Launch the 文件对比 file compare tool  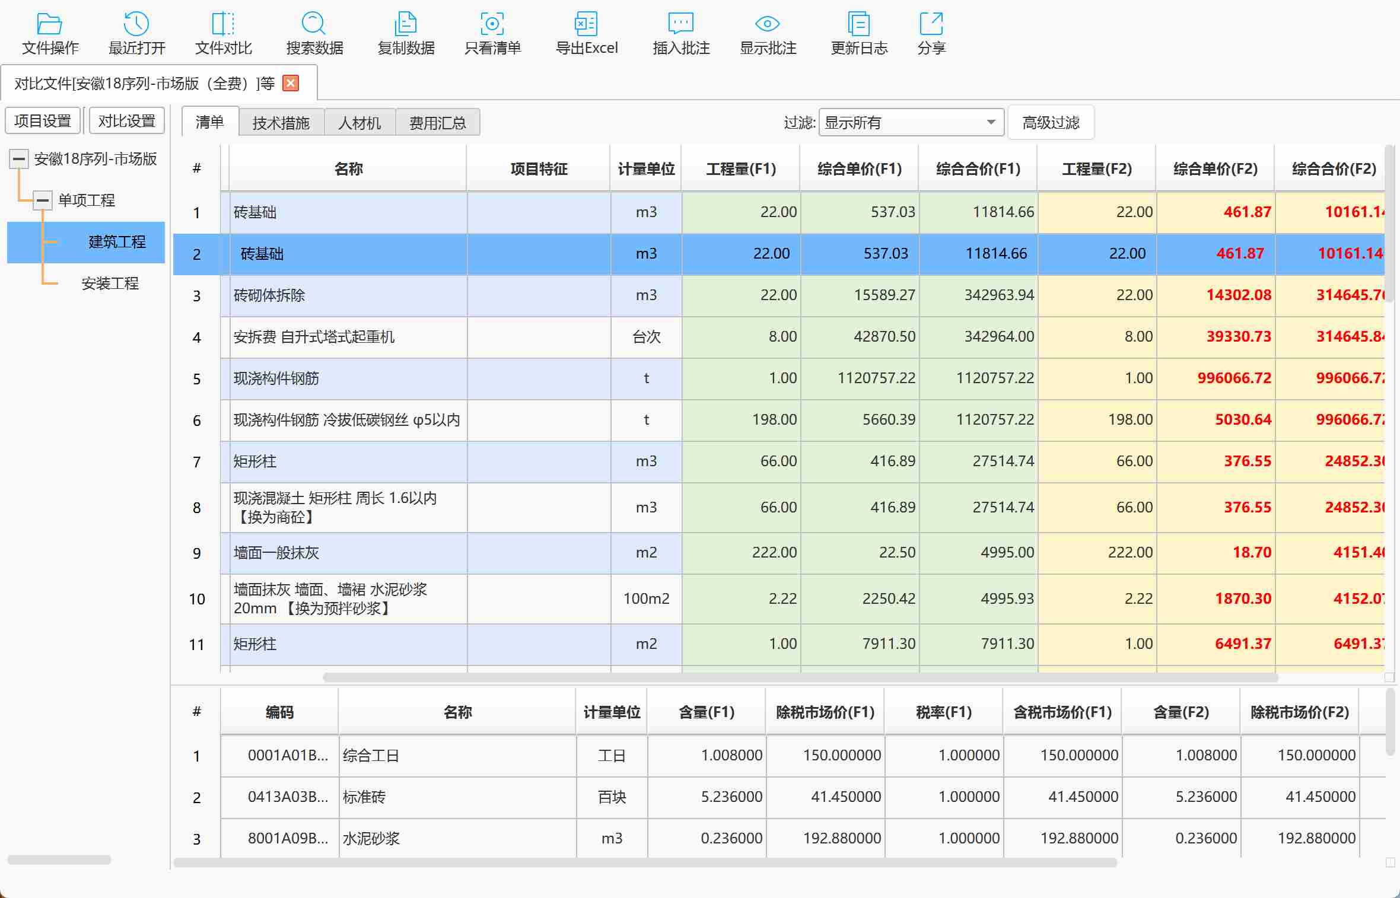224,34
